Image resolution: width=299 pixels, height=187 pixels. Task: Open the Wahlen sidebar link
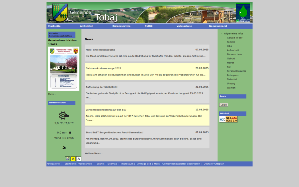tap(231, 88)
